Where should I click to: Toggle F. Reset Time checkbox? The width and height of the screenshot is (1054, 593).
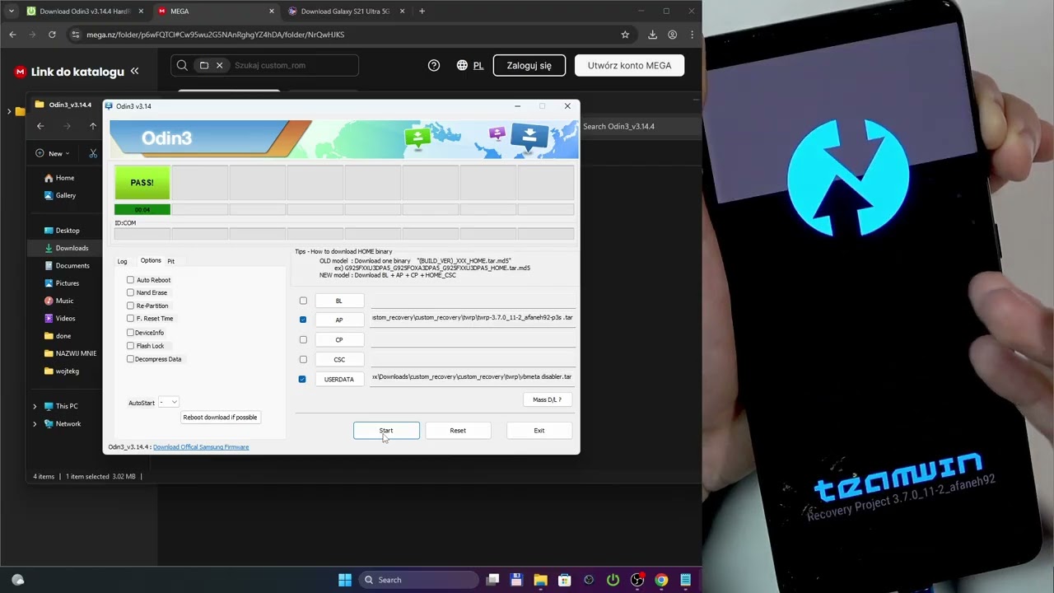(130, 318)
